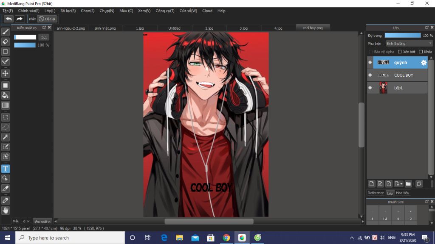
Task: Switch to the sinh nhật.png tab
Action: pos(105,28)
